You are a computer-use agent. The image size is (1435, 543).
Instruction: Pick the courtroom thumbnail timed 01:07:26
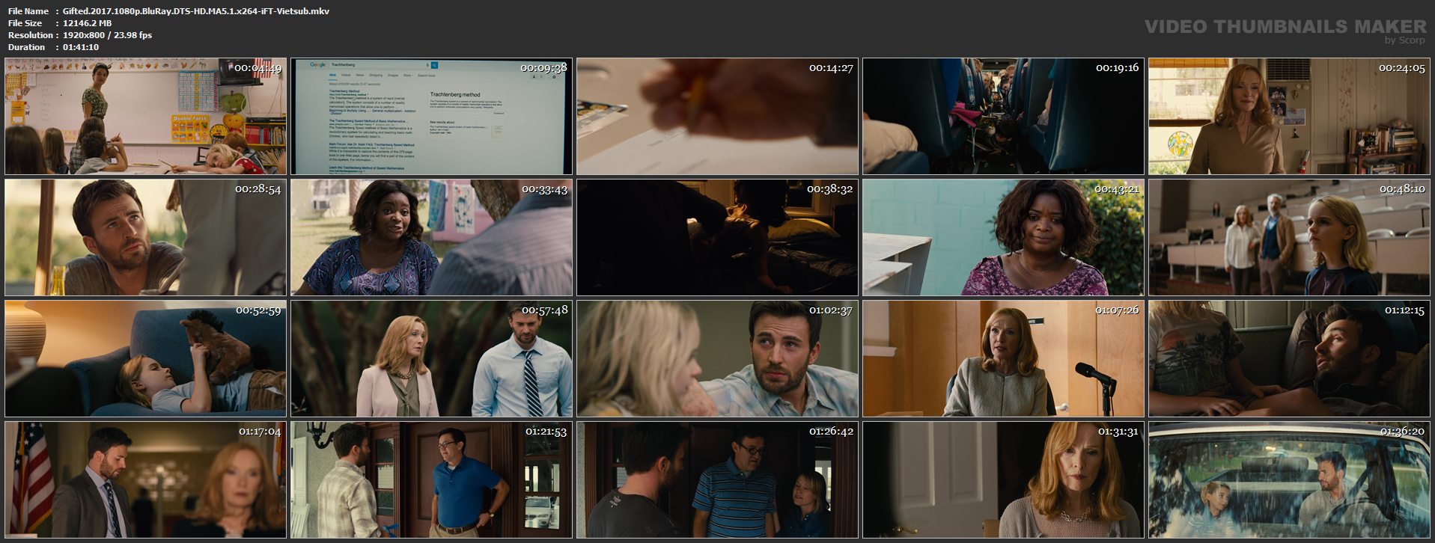coord(1003,358)
